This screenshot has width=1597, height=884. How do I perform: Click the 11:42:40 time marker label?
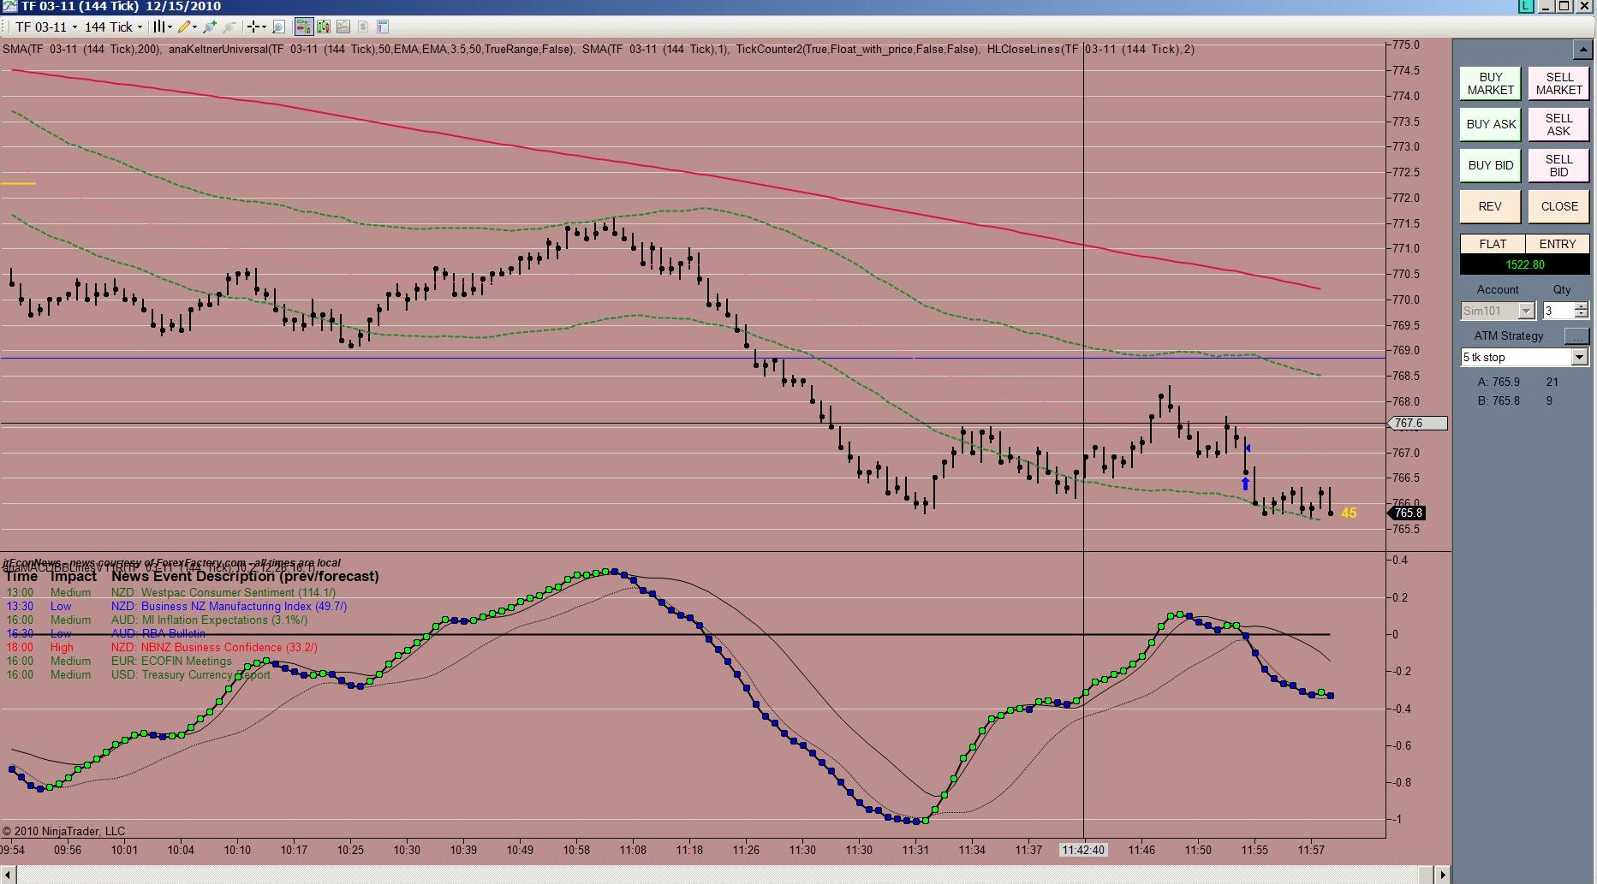[1083, 850]
